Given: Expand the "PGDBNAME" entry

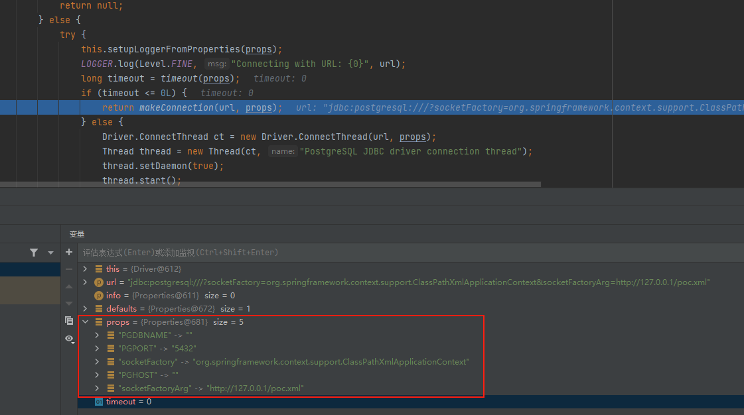Looking at the screenshot, I should 98,335.
